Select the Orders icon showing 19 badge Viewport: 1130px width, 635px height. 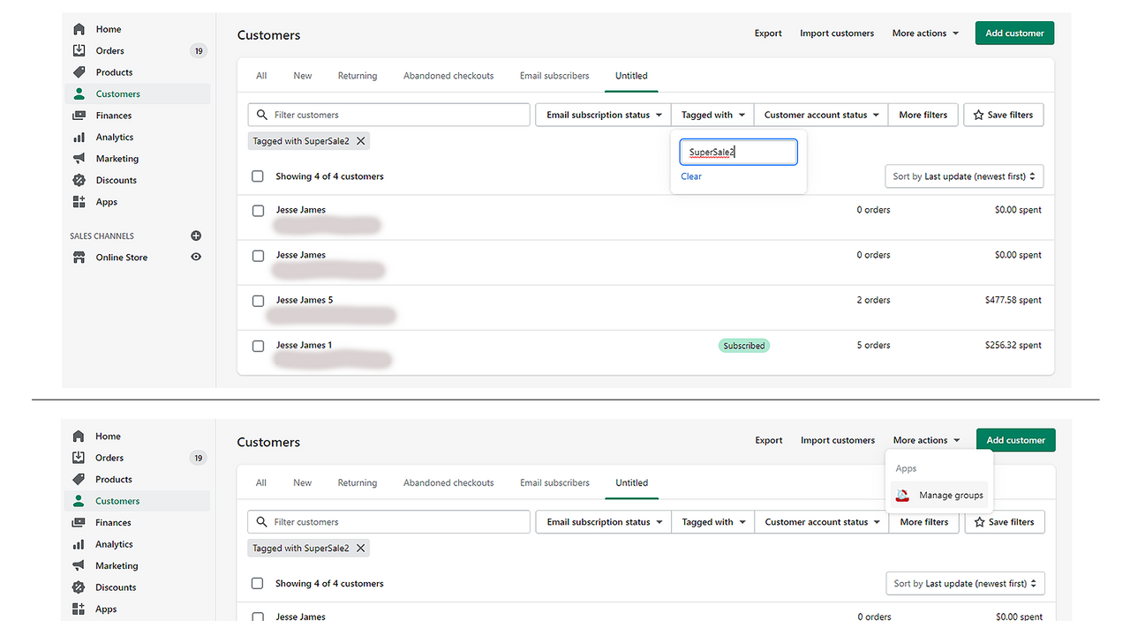click(x=79, y=50)
